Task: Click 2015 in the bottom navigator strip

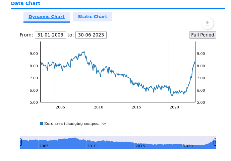Action: (x=140, y=146)
